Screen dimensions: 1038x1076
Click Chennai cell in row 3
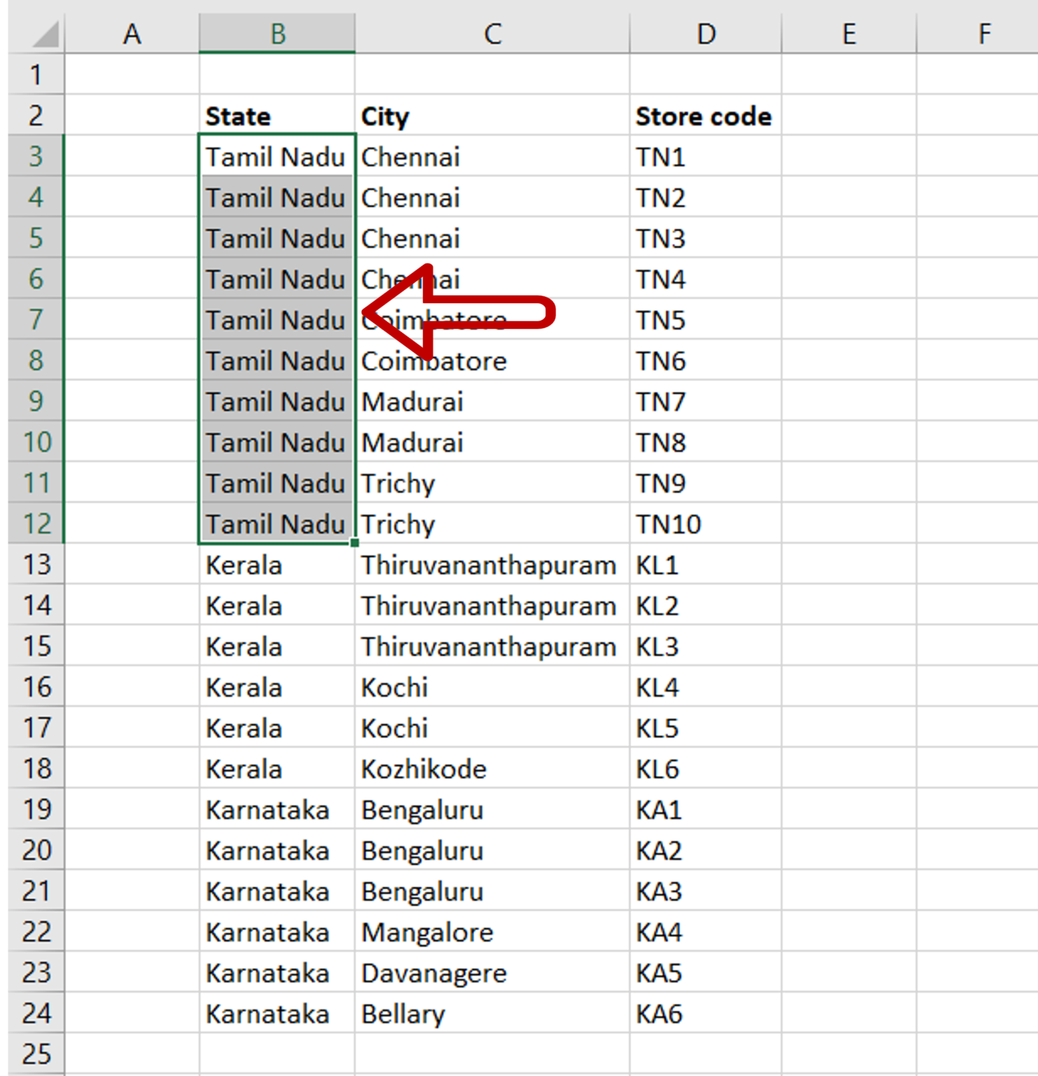(x=492, y=156)
